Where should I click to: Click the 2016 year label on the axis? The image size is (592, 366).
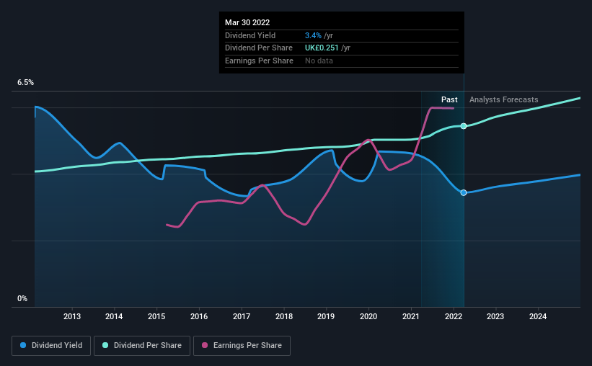(199, 316)
